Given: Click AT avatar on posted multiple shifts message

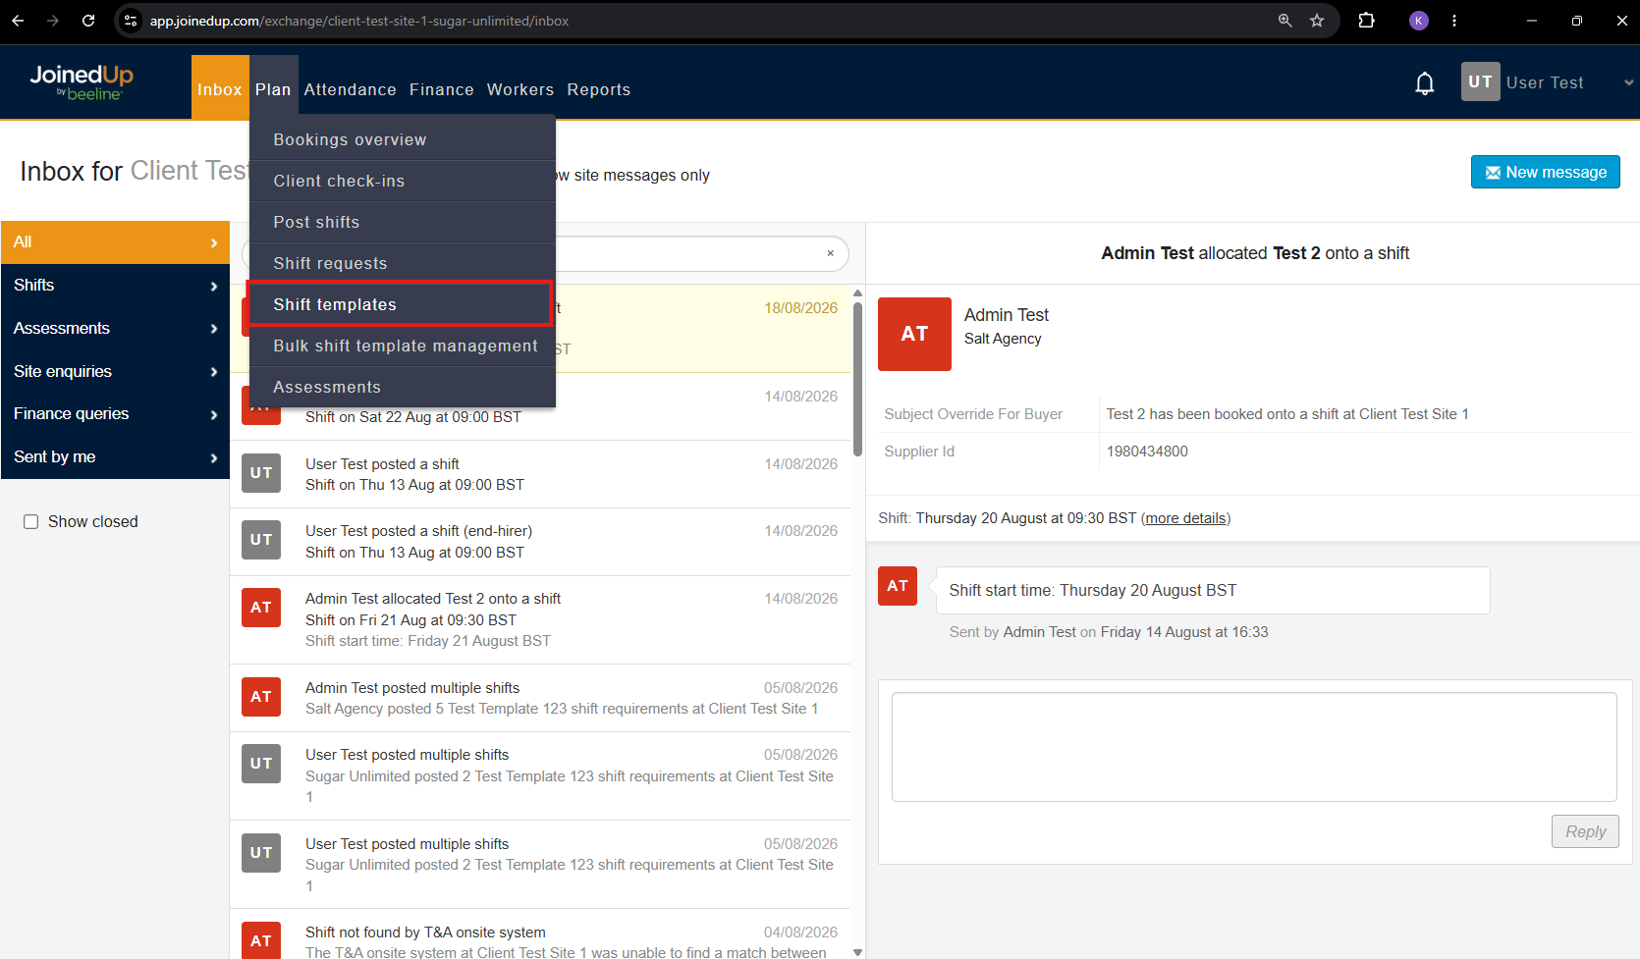Looking at the screenshot, I should click(261, 697).
